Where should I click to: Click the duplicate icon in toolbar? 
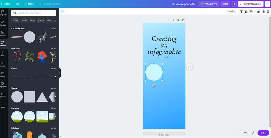(263, 11)
